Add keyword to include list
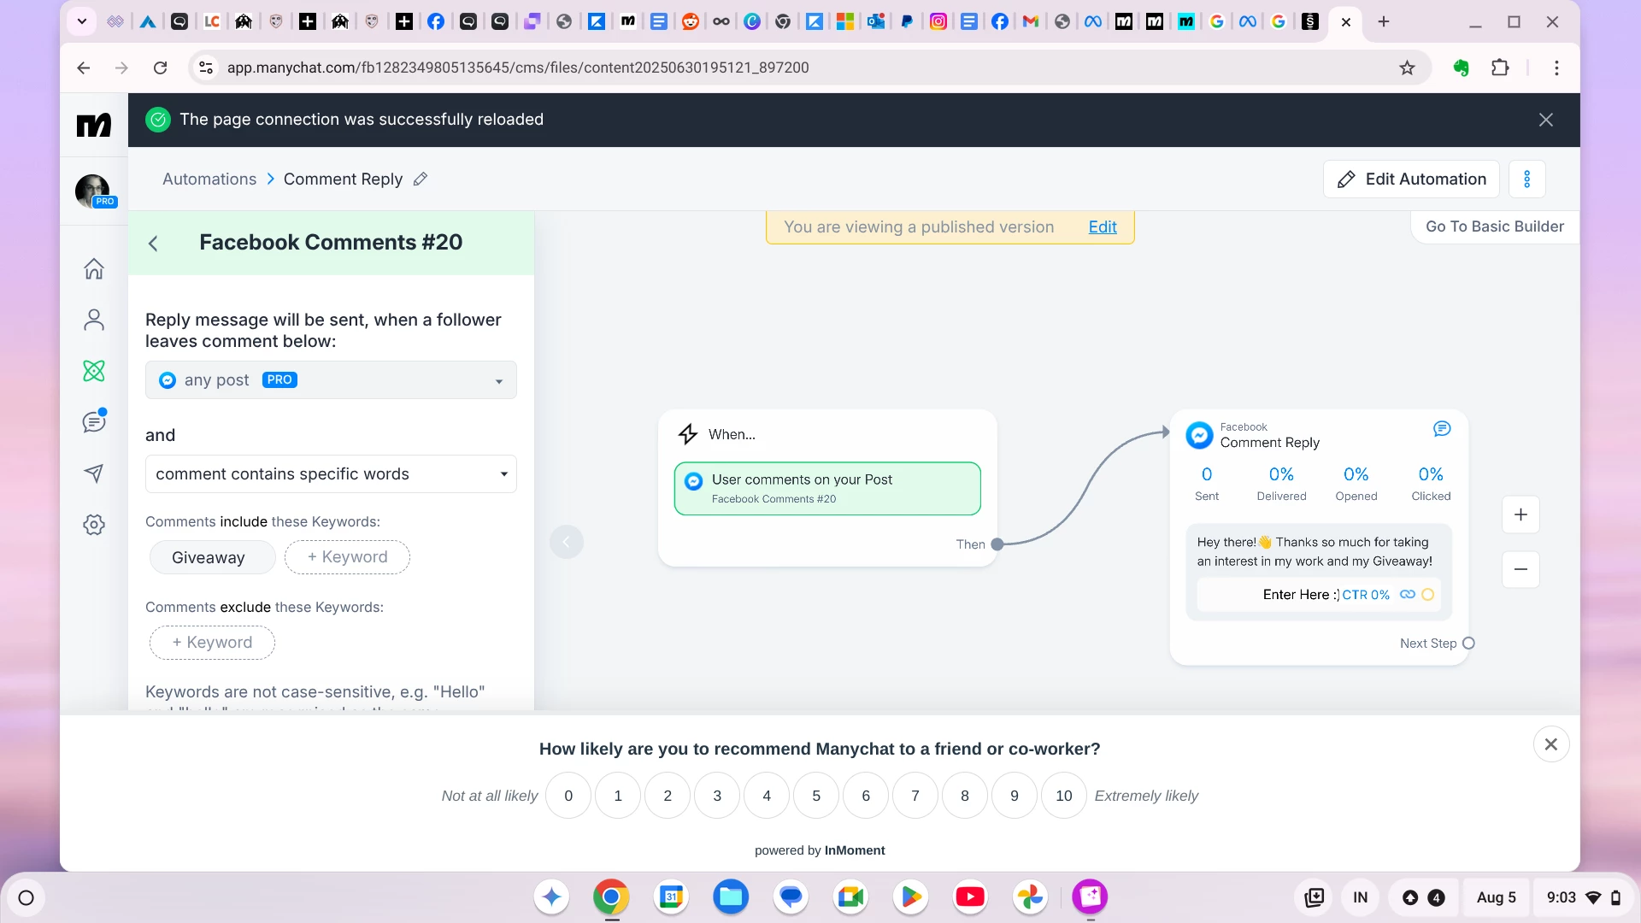The width and height of the screenshot is (1641, 923). click(x=347, y=557)
